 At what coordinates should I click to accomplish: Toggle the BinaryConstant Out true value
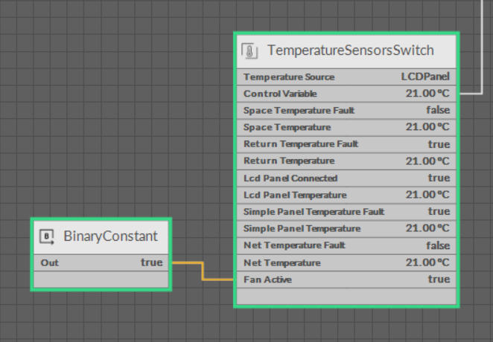(151, 262)
